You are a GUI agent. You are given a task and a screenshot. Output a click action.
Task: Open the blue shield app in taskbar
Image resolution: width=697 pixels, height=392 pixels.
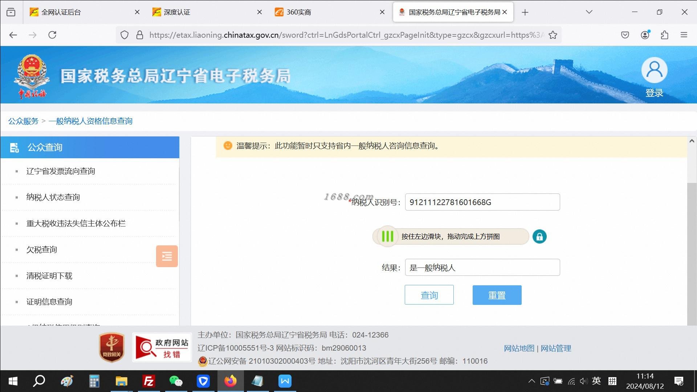(203, 381)
